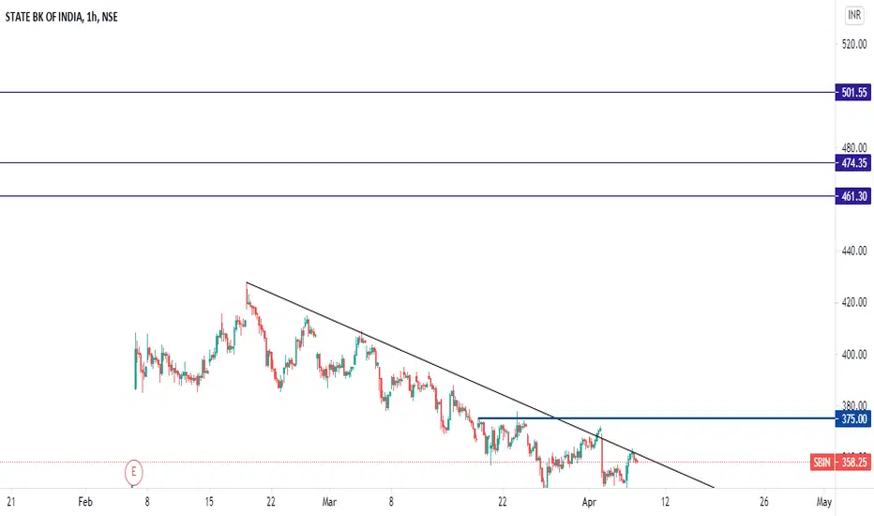The width and height of the screenshot is (874, 516).
Task: Click the Mar label on time axis
Action: pyautogui.click(x=329, y=502)
